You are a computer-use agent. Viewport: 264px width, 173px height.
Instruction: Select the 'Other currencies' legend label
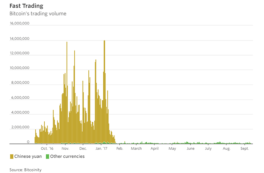(x=67, y=157)
